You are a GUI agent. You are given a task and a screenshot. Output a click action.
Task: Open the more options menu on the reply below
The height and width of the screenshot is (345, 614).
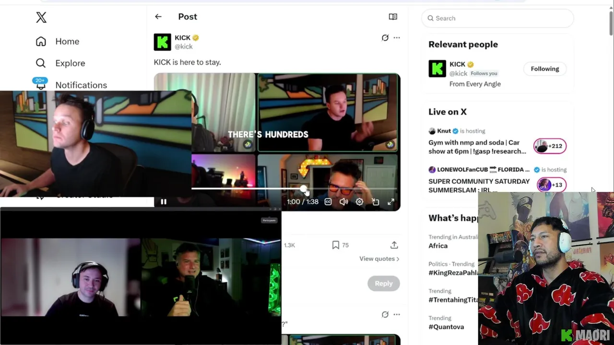click(397, 315)
